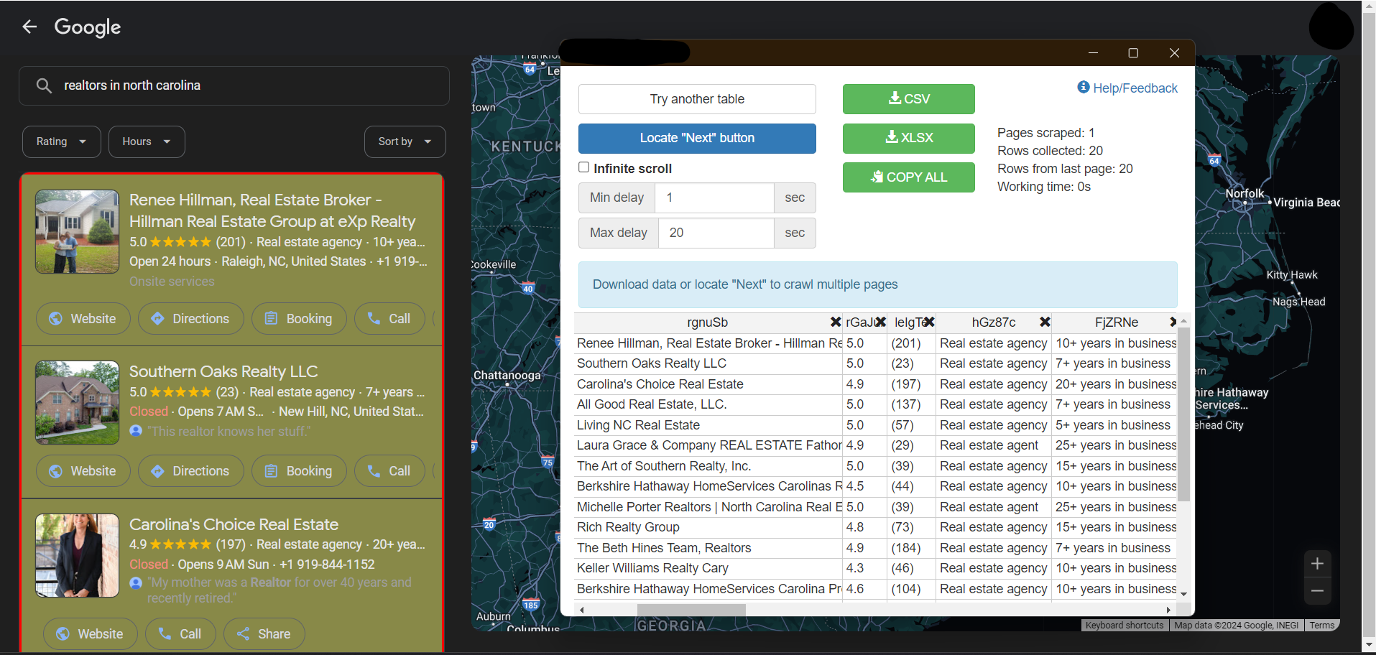Screen dimensions: 1376x655
Task: Download the data as CSV
Action: coord(908,99)
